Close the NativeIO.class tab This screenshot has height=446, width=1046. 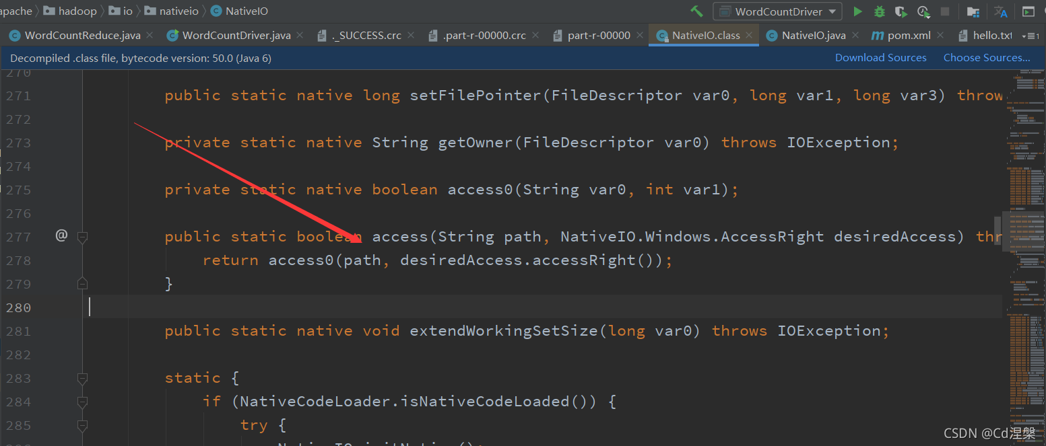[748, 35]
